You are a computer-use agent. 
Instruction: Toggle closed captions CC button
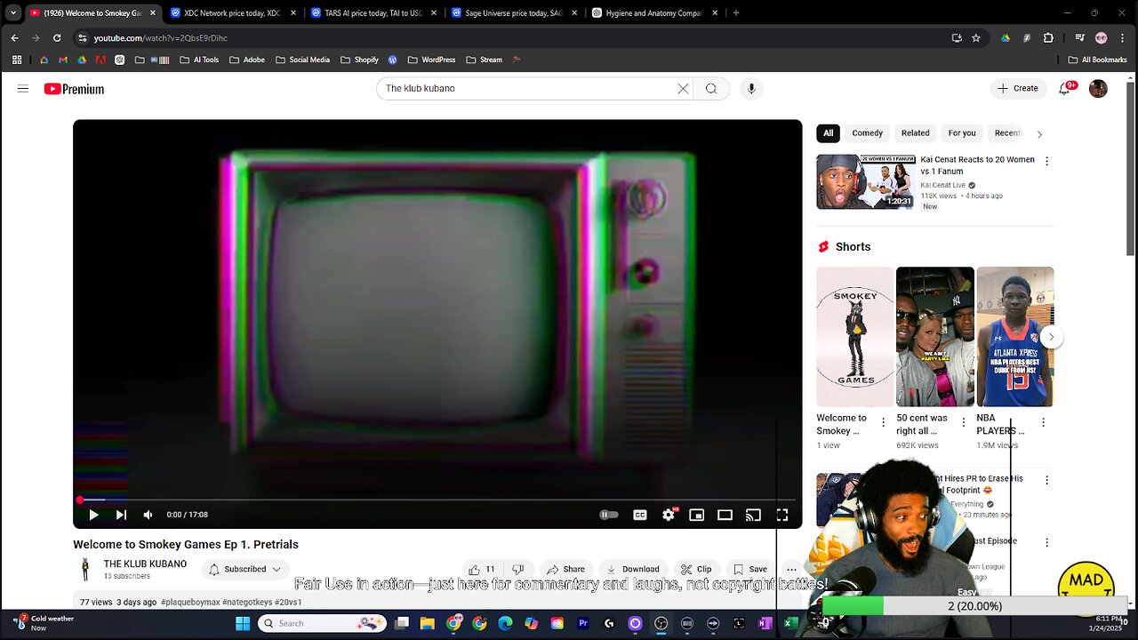[x=639, y=515]
